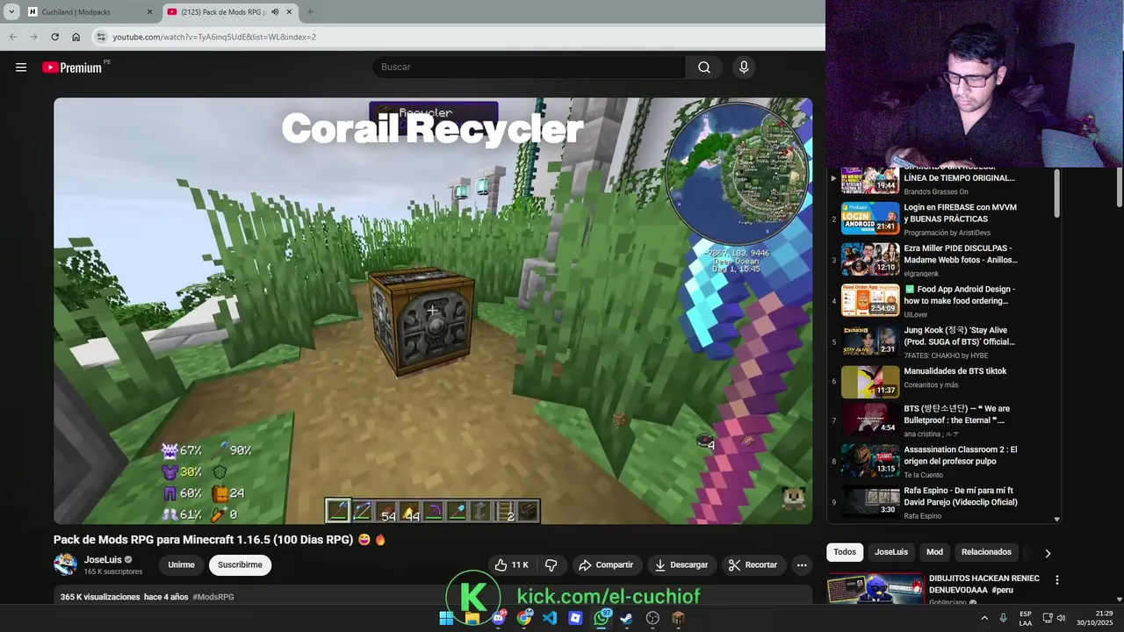Select the Todos filter chip
This screenshot has width=1124, height=632.
(845, 552)
